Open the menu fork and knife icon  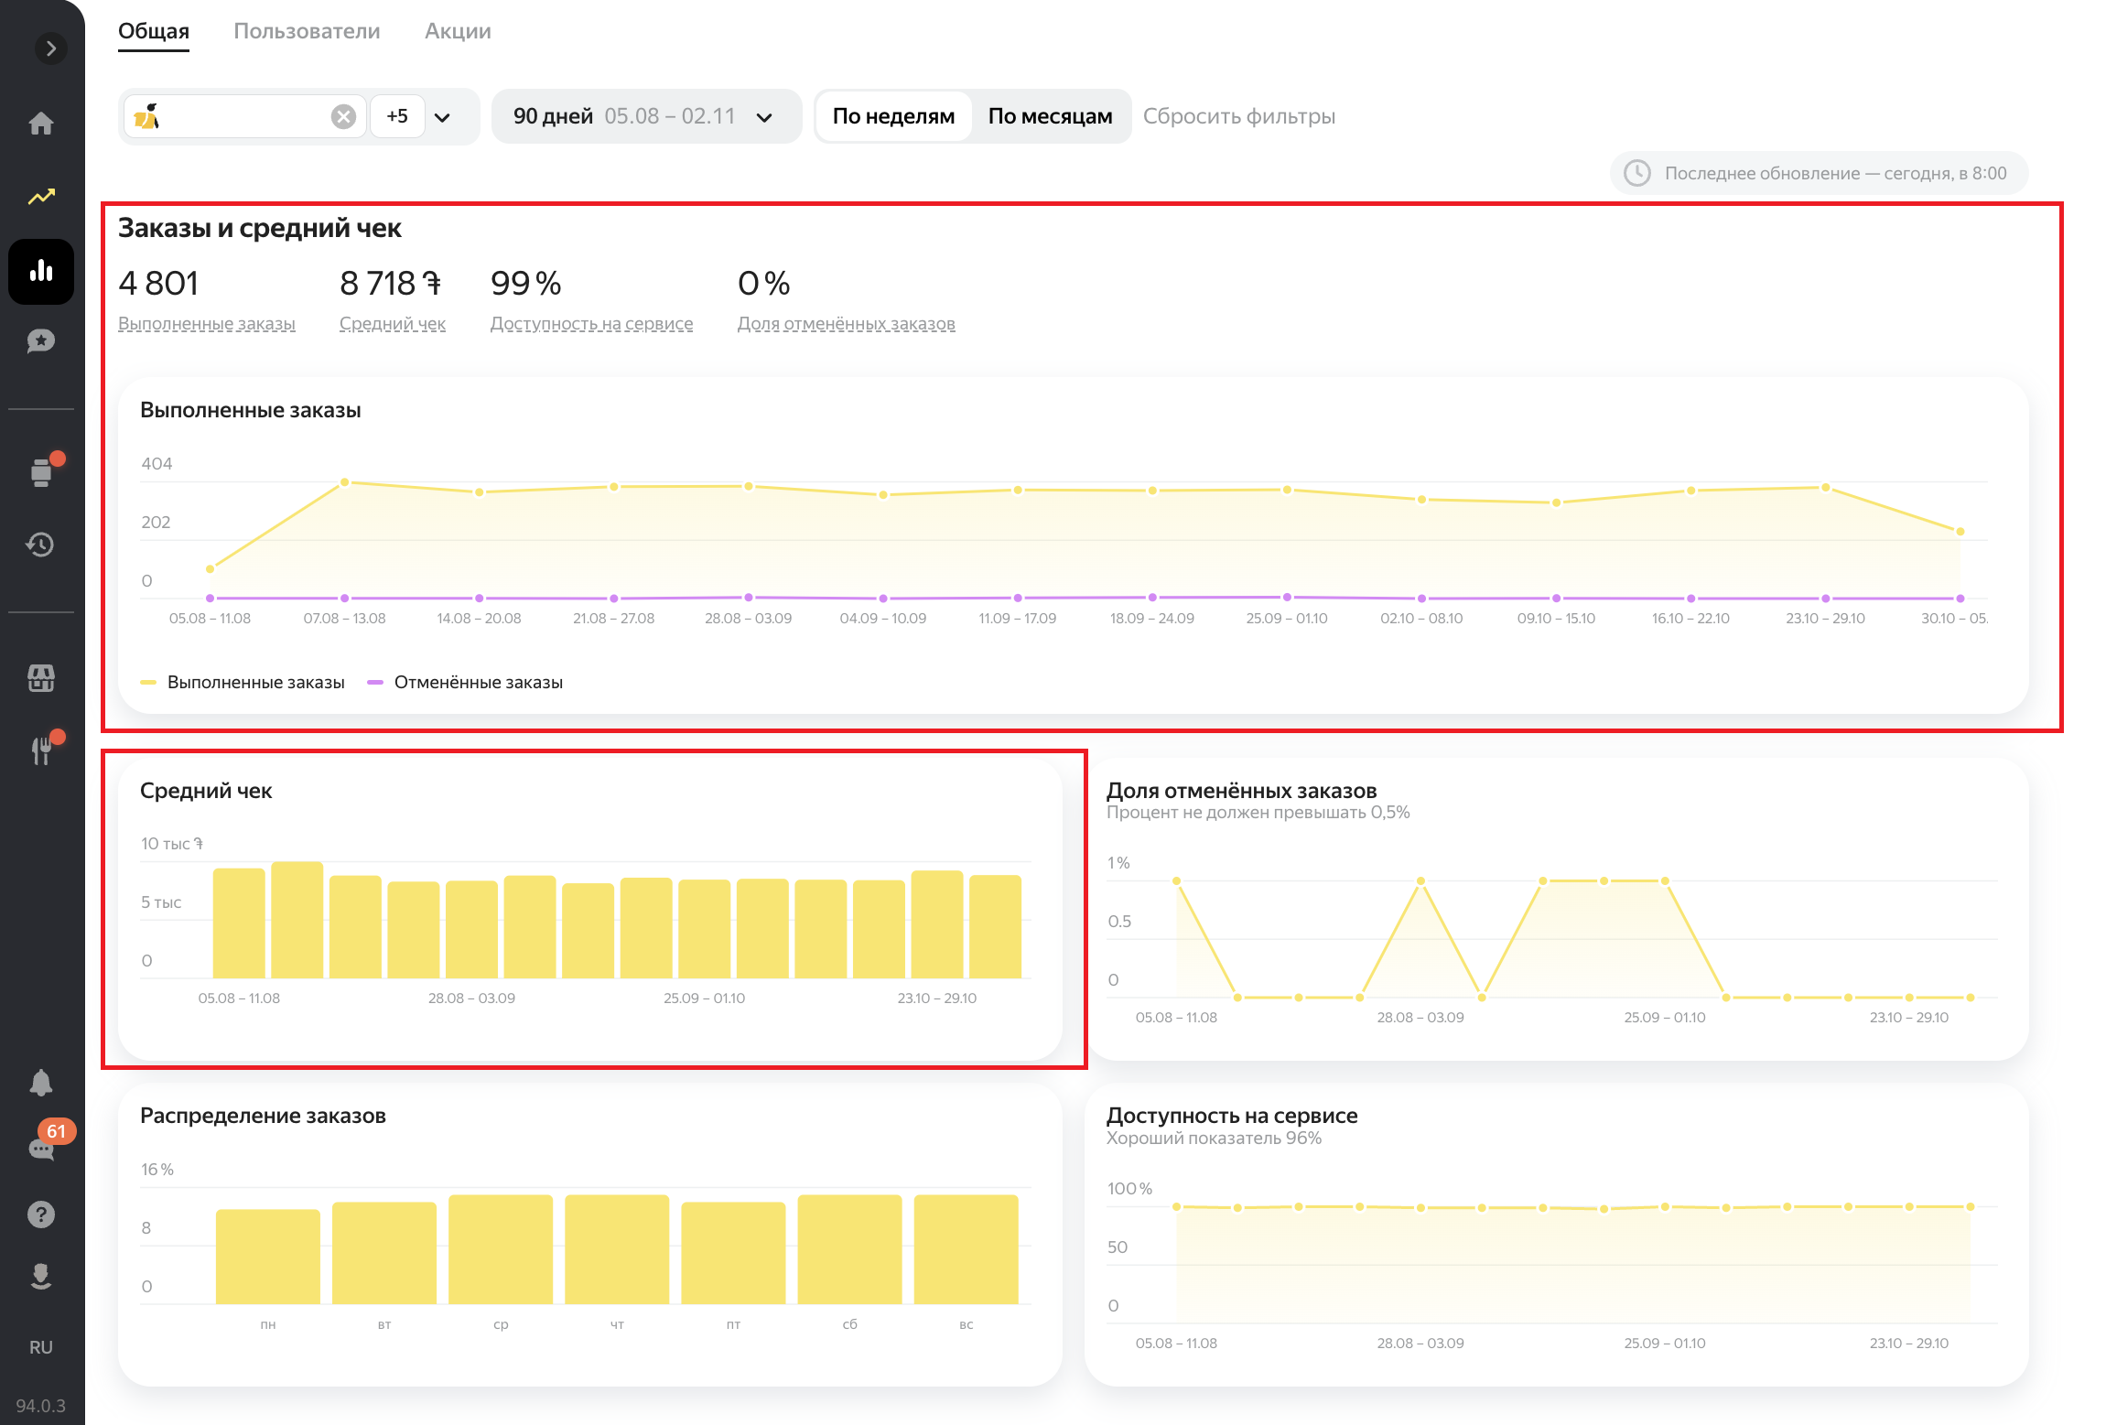(x=41, y=750)
